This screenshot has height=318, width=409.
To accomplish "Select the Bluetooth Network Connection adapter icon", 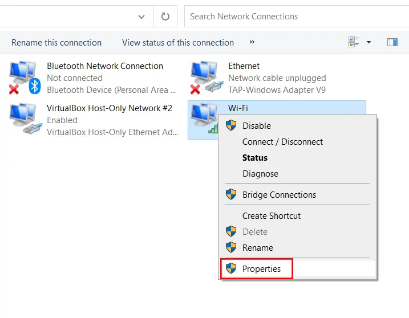I will [25, 78].
